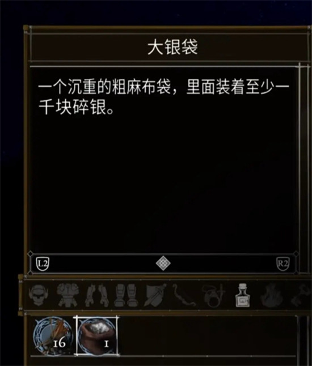Filter inventory by gloves icon
Viewport: 312px width, 366px height.
point(96,295)
